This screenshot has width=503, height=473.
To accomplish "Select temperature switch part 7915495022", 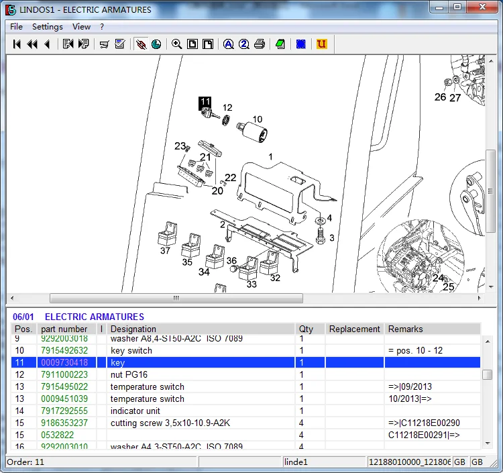I will (245, 386).
